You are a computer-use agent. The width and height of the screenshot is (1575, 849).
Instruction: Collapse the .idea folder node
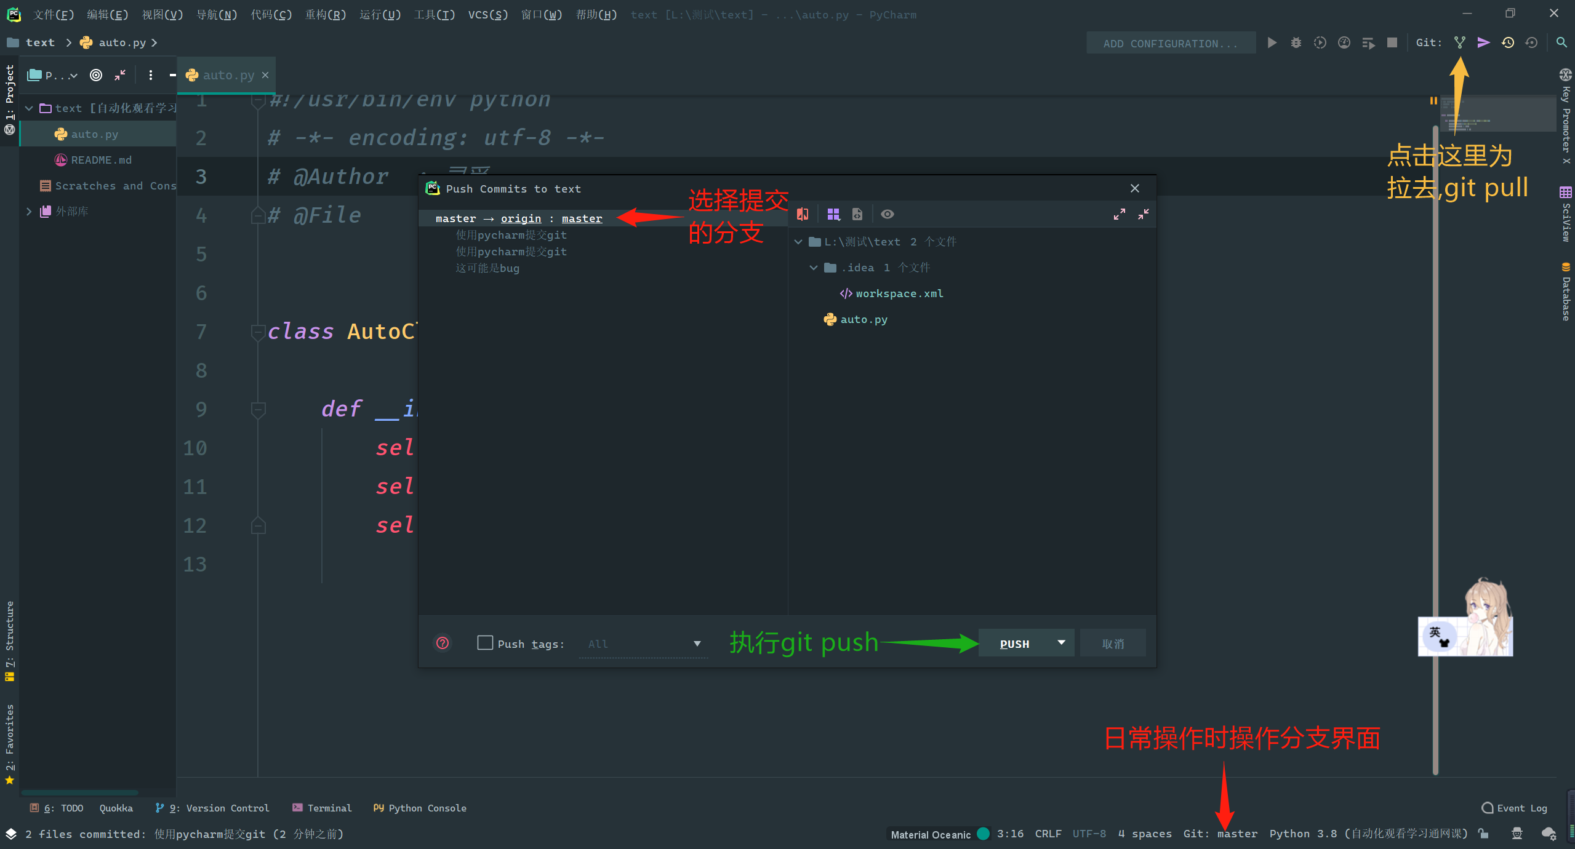[x=814, y=268]
